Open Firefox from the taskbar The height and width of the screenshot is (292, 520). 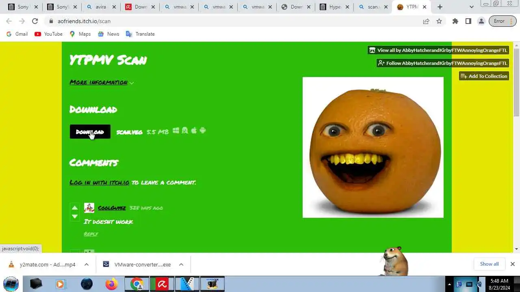pos(111,284)
